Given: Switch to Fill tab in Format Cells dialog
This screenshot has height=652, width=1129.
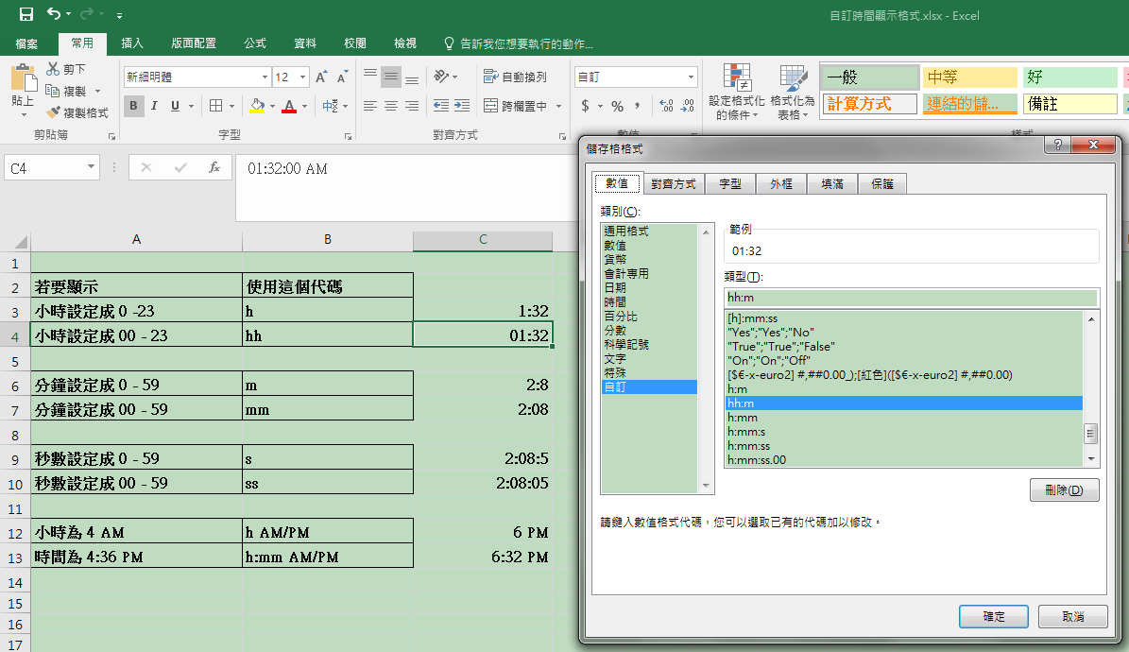Looking at the screenshot, I should 832,184.
